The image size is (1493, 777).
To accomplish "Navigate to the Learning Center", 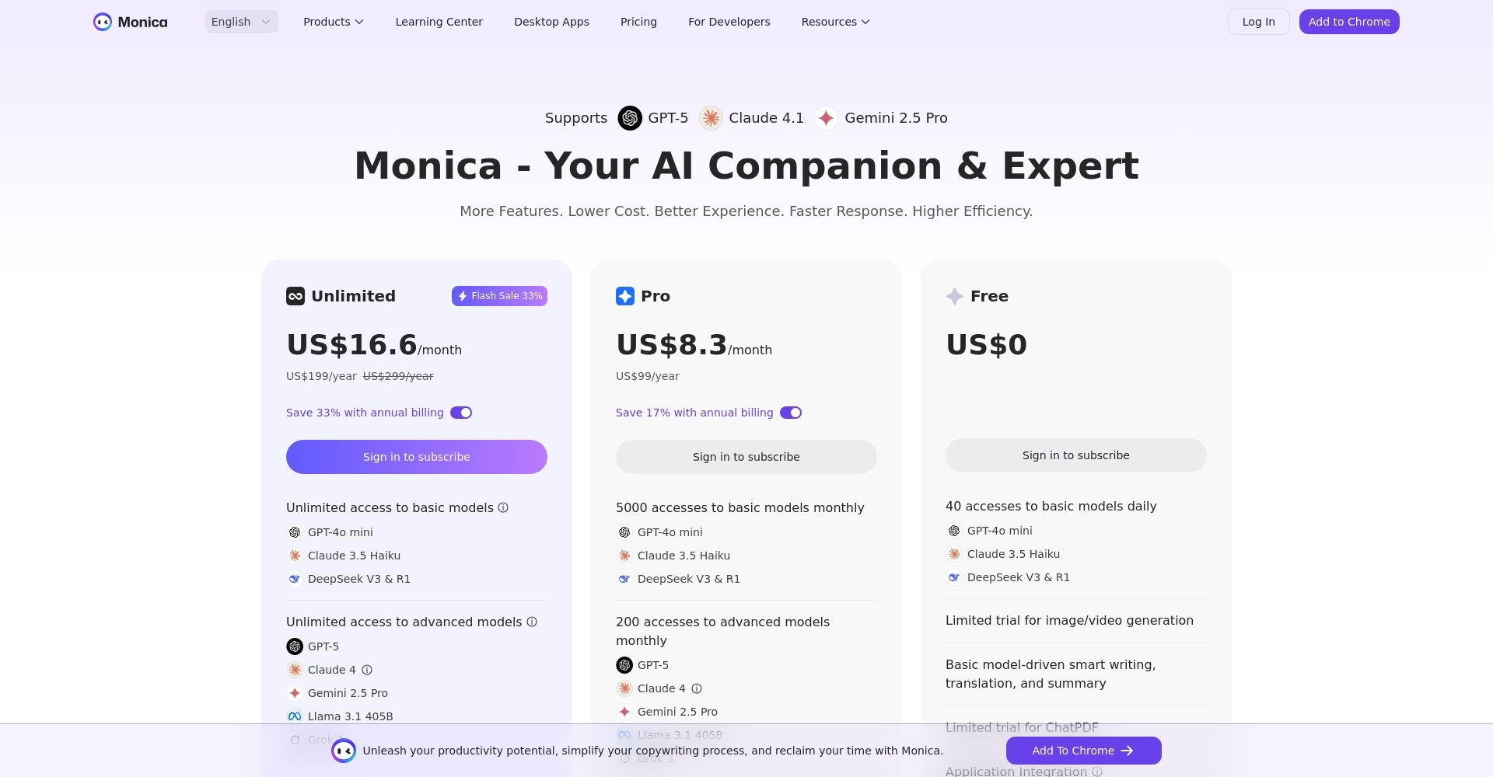I will 439,22.
